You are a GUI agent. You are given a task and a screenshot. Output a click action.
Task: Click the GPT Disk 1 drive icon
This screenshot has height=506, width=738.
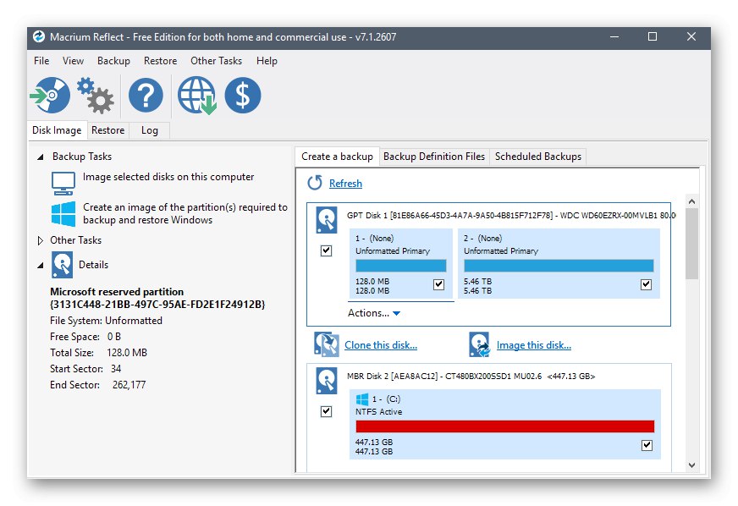(327, 220)
